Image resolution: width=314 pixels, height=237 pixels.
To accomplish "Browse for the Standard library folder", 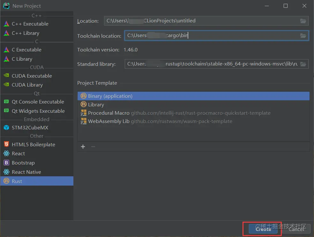I will pyautogui.click(x=303, y=64).
